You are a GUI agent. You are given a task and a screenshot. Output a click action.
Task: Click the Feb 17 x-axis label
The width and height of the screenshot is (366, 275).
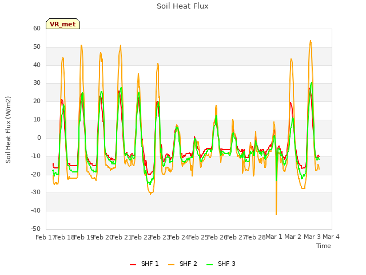pos(45,237)
